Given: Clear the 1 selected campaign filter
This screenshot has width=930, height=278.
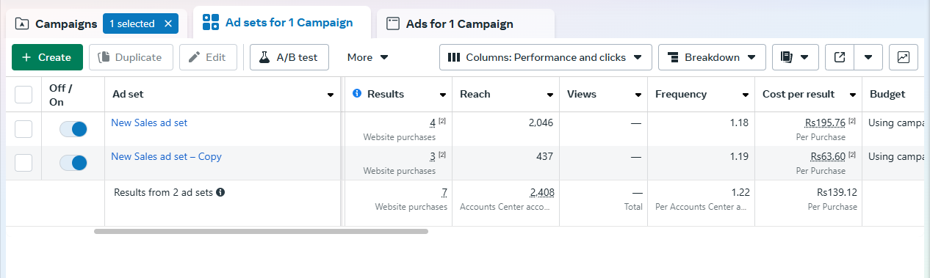Looking at the screenshot, I should (x=167, y=24).
